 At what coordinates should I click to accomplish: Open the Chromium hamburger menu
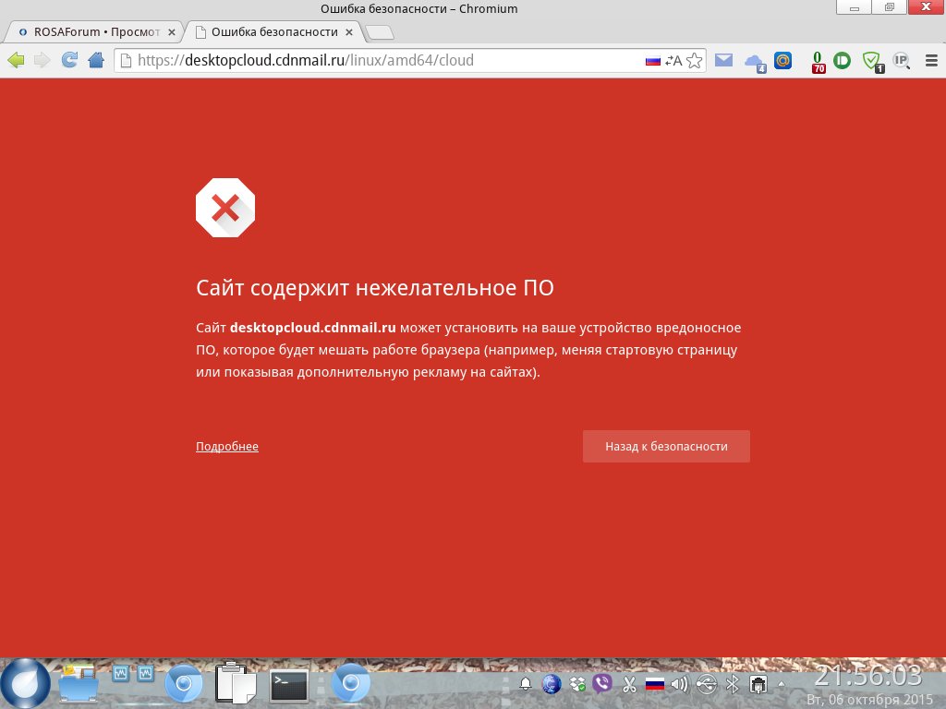click(931, 60)
